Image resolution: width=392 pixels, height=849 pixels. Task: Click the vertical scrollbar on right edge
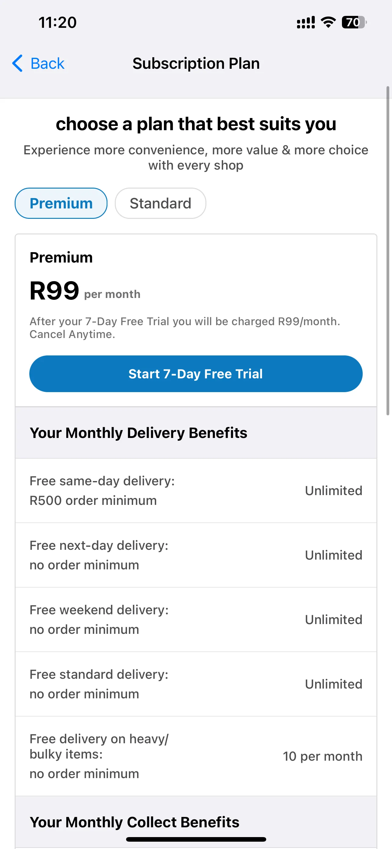pyautogui.click(x=388, y=251)
